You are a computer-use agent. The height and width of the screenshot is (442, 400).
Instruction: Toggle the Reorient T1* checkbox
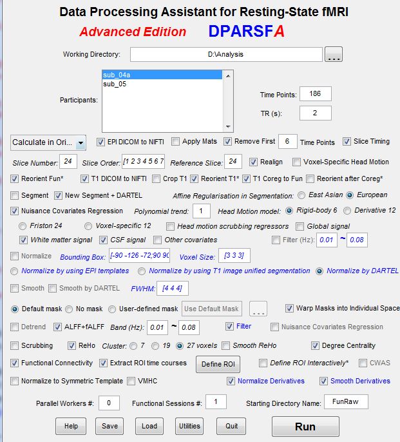194,179
